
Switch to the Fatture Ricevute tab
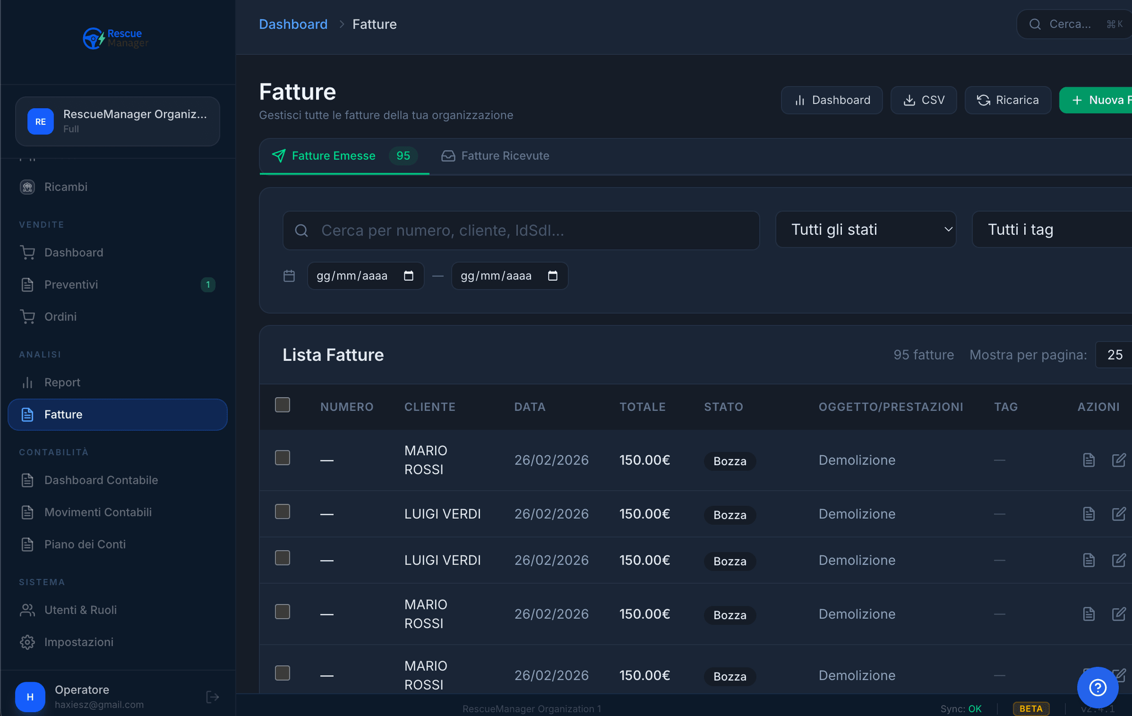(495, 156)
